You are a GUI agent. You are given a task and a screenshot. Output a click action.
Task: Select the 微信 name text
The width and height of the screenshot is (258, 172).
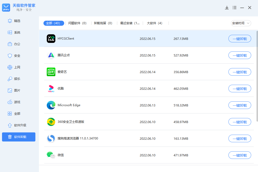(61, 155)
